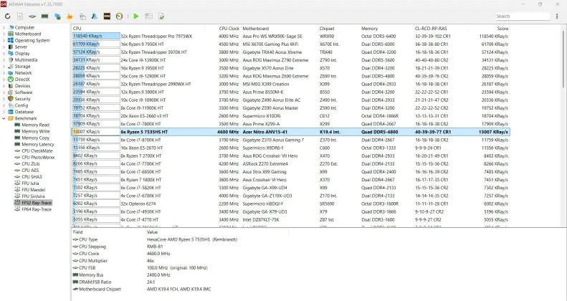The width and height of the screenshot is (567, 301).
Task: Open CPU SHA3 benchmark
Action: click(32, 177)
